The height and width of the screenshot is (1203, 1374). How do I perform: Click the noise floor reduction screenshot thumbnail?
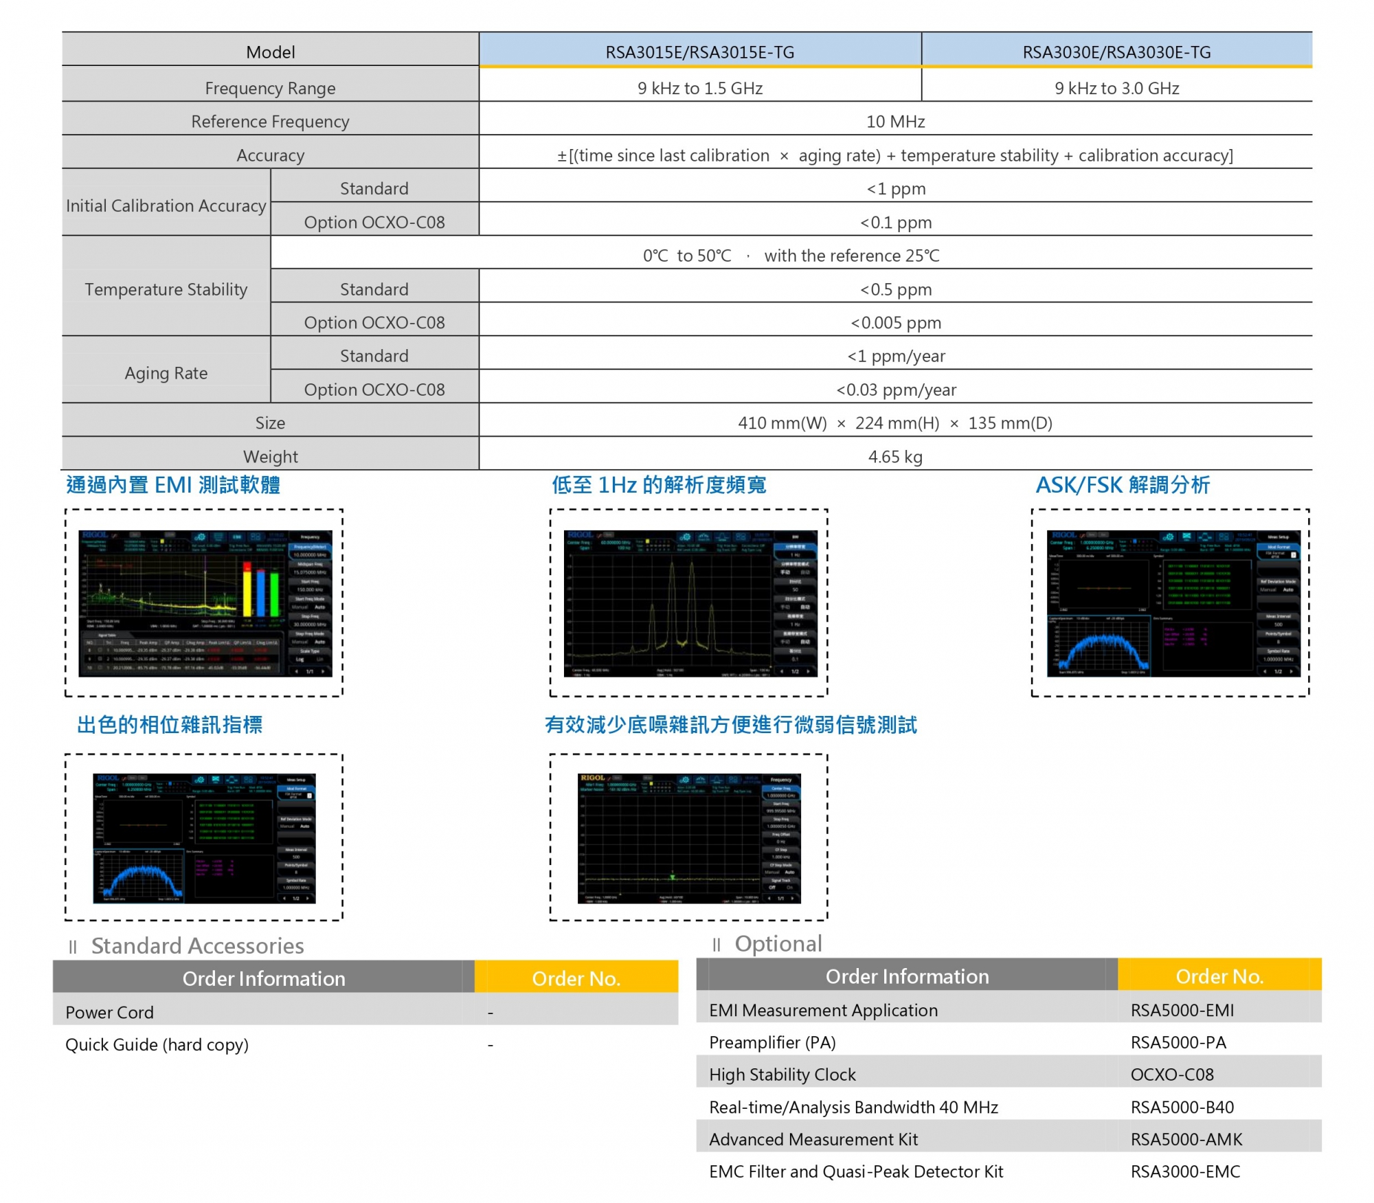click(689, 837)
